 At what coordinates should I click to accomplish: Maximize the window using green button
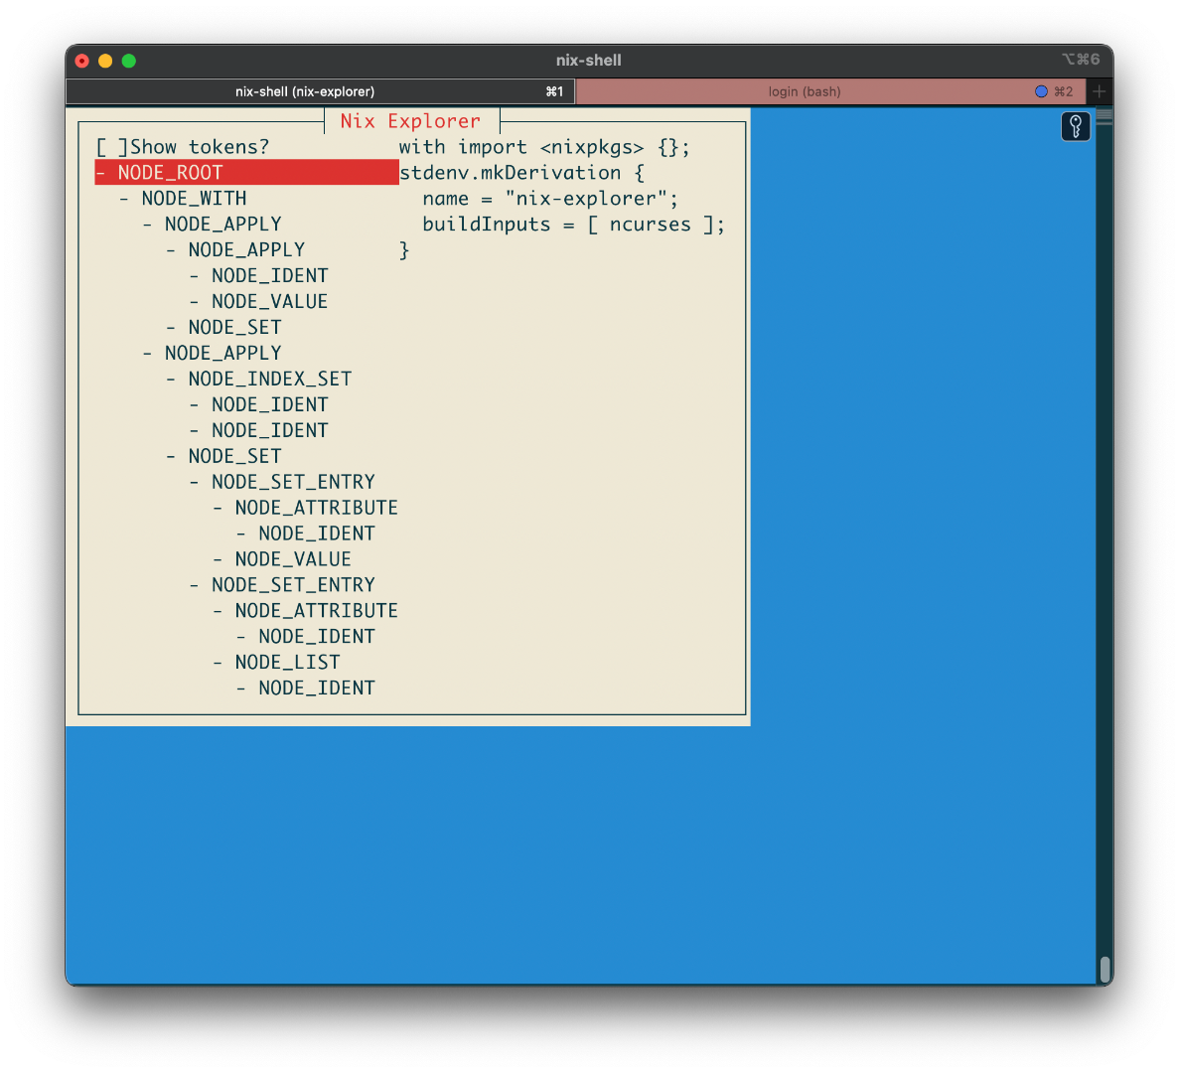point(129,61)
